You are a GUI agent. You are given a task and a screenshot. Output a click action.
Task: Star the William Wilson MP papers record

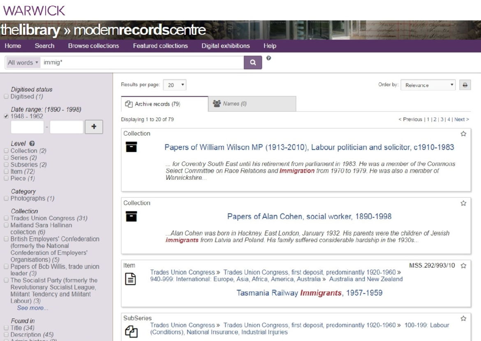(463, 134)
